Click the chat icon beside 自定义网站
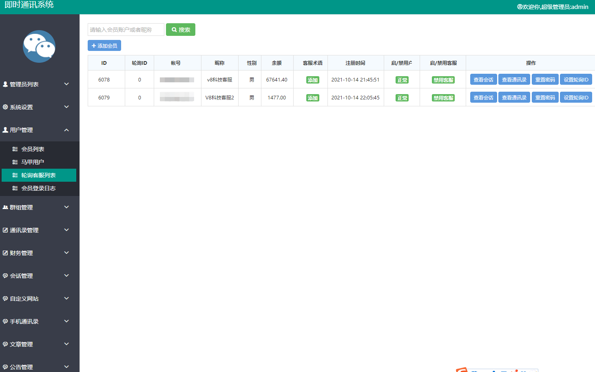Viewport: 595px width, 372px height. tap(5, 299)
